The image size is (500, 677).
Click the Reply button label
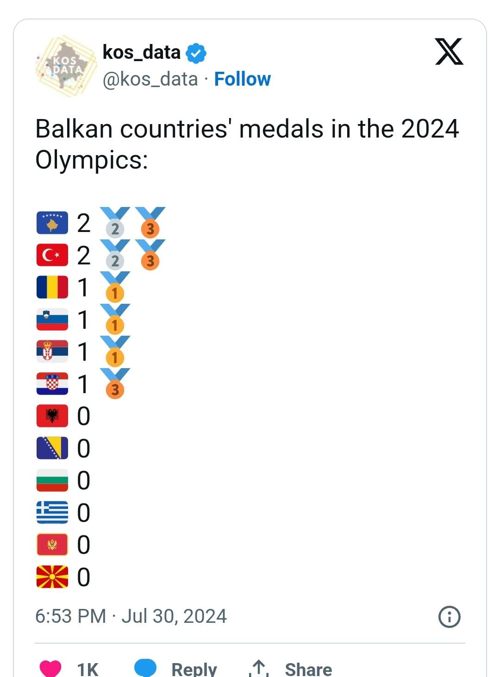(x=194, y=669)
